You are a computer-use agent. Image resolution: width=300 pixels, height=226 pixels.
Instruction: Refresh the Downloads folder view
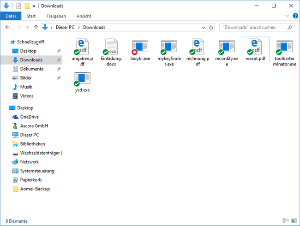(211, 27)
